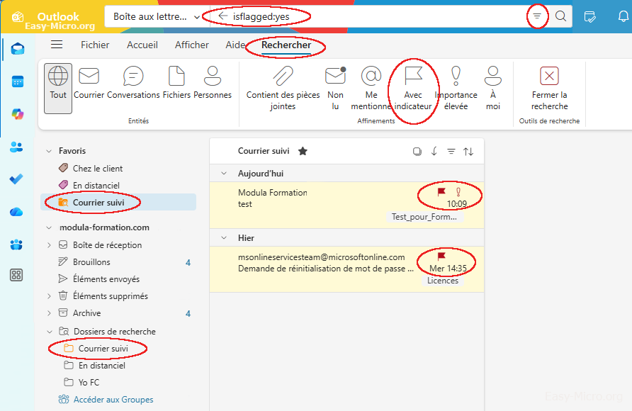Image resolution: width=632 pixels, height=411 pixels.
Task: Open the To Do checkmark icon
Action: pyautogui.click(x=17, y=179)
